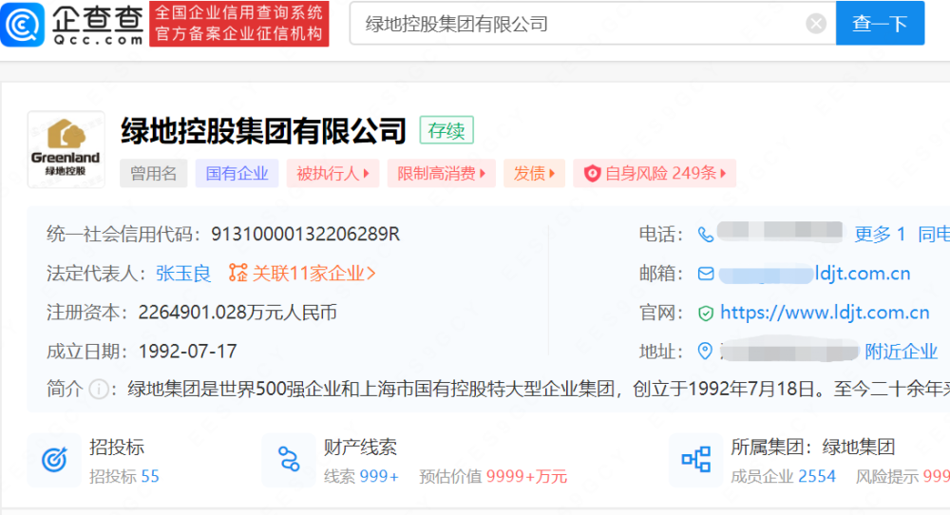
Task: Clear the search box with X icon
Action: coord(815,24)
